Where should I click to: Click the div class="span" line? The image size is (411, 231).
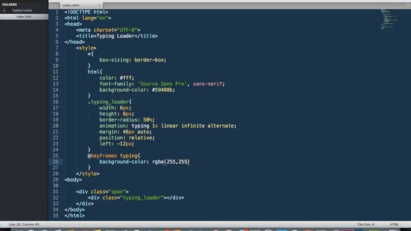pos(102,192)
